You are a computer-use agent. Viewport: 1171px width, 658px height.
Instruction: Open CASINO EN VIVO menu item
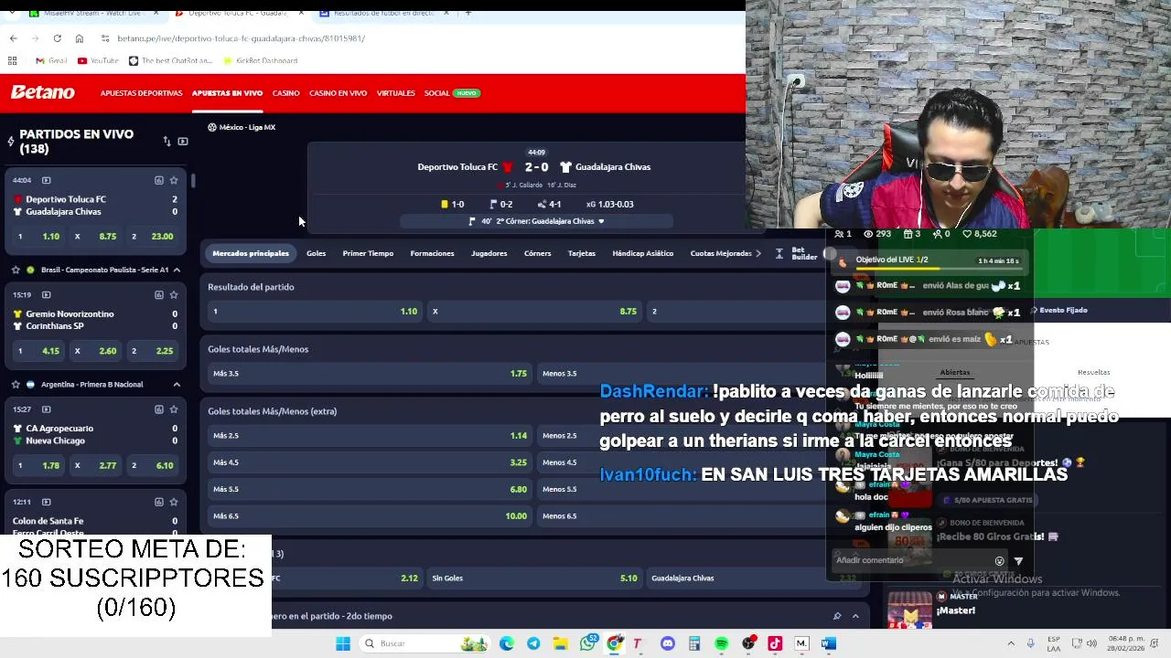338,93
